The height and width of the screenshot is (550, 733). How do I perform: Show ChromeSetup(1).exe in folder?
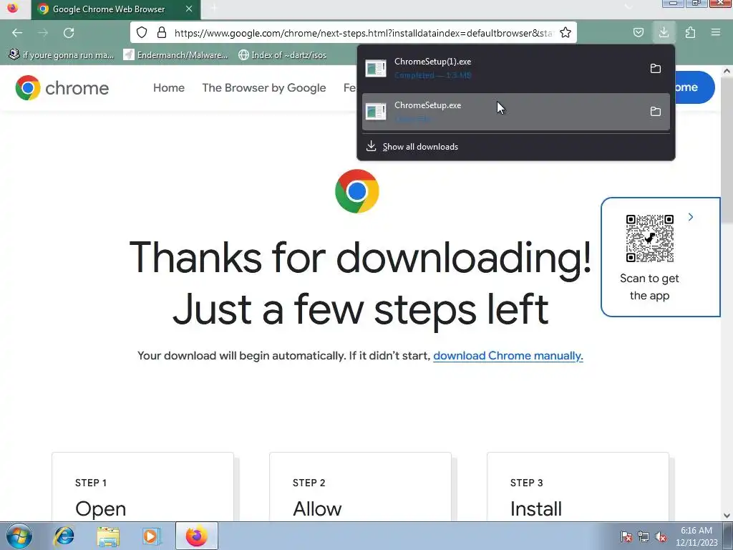pyautogui.click(x=656, y=68)
